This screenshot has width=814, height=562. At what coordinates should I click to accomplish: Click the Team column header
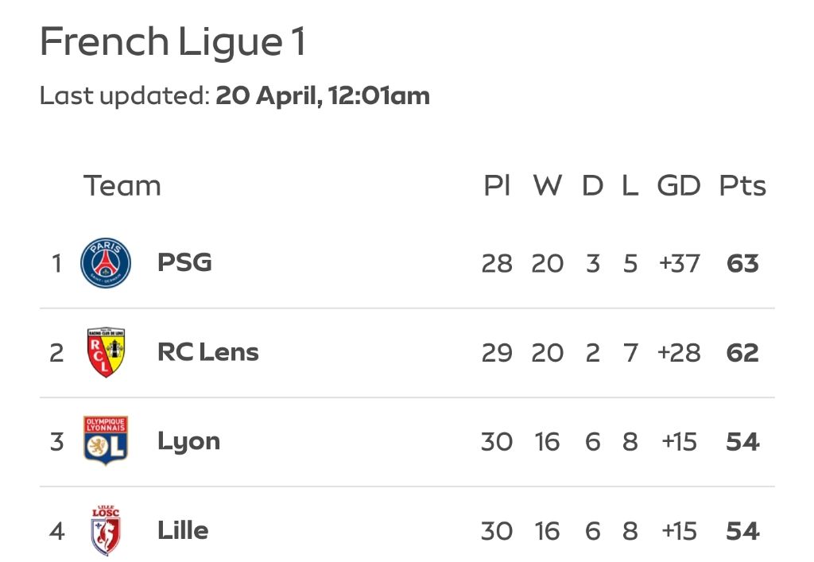coord(122,186)
